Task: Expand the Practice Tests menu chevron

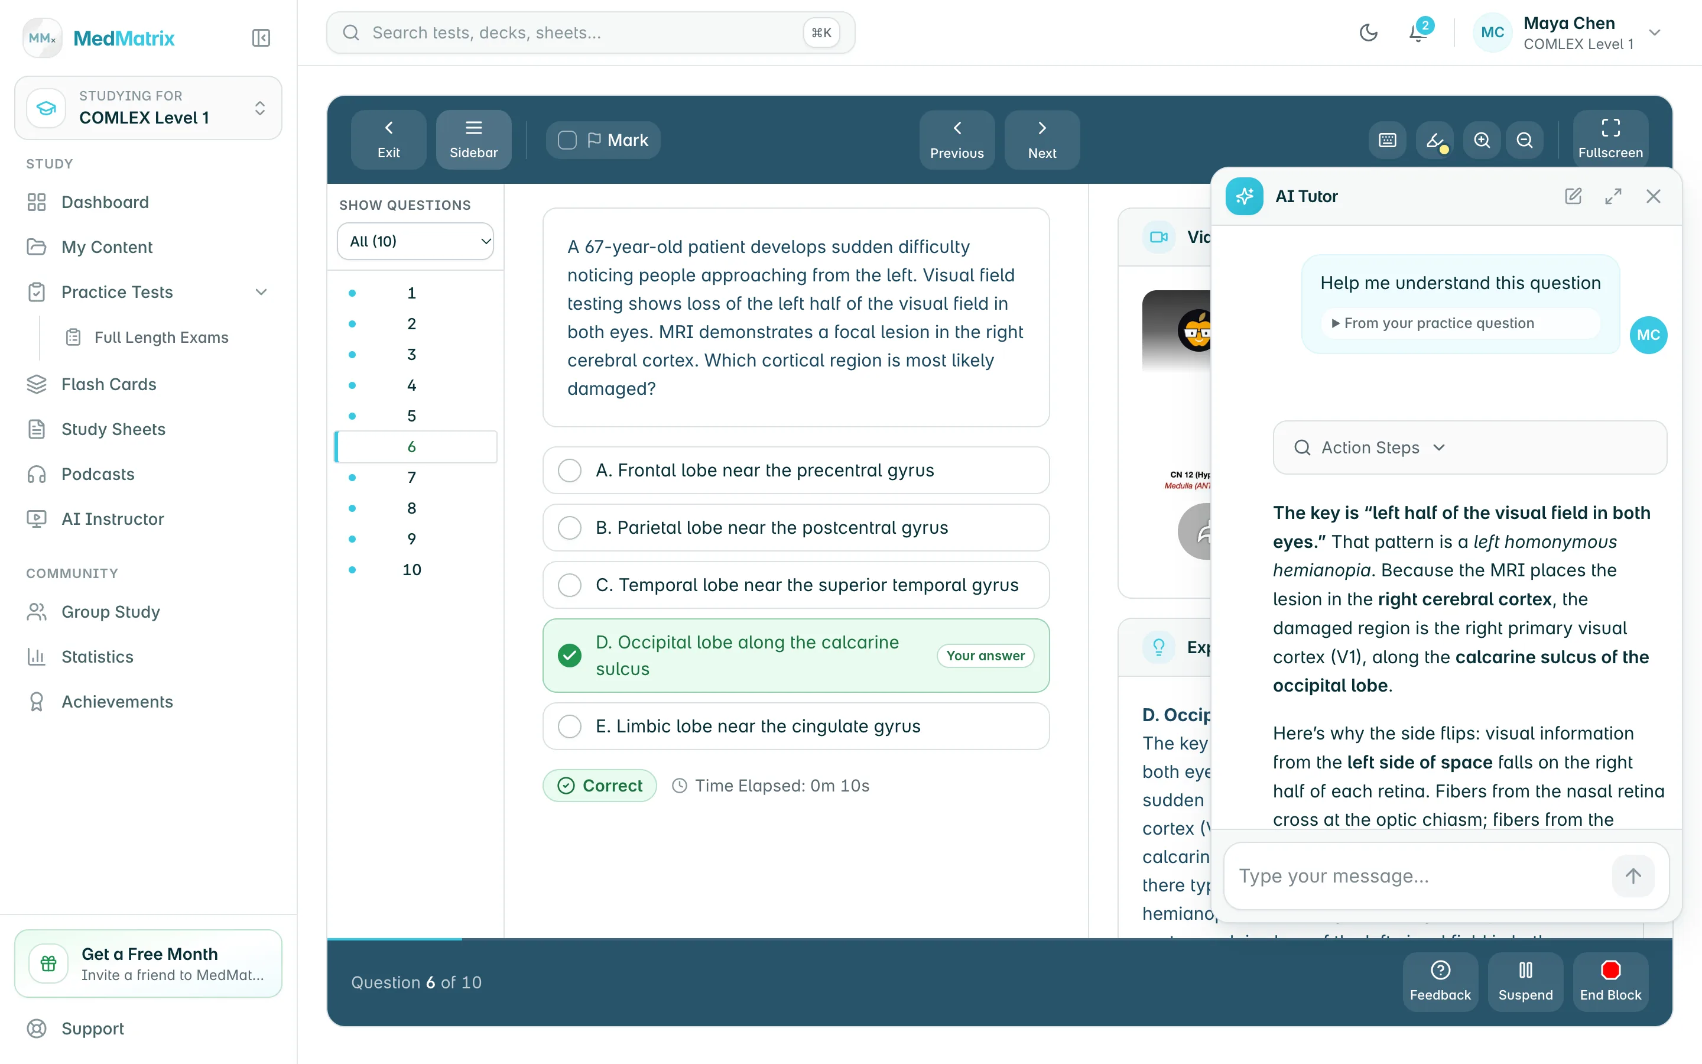Action: (x=261, y=292)
